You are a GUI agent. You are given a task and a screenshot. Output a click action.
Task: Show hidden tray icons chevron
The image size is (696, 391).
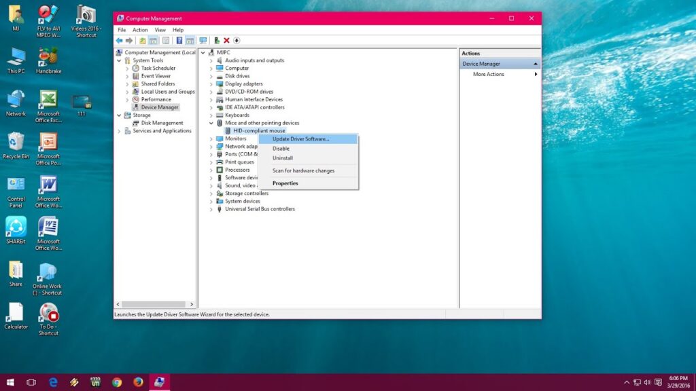pyautogui.click(x=626, y=382)
